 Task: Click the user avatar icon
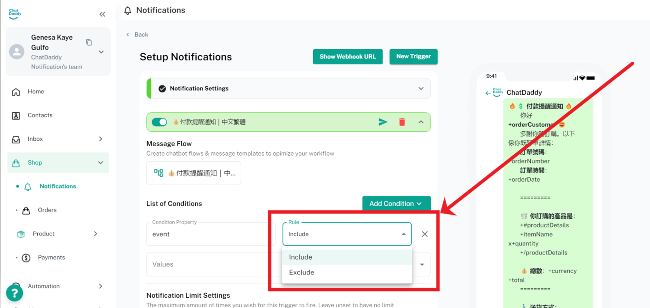pos(17,52)
